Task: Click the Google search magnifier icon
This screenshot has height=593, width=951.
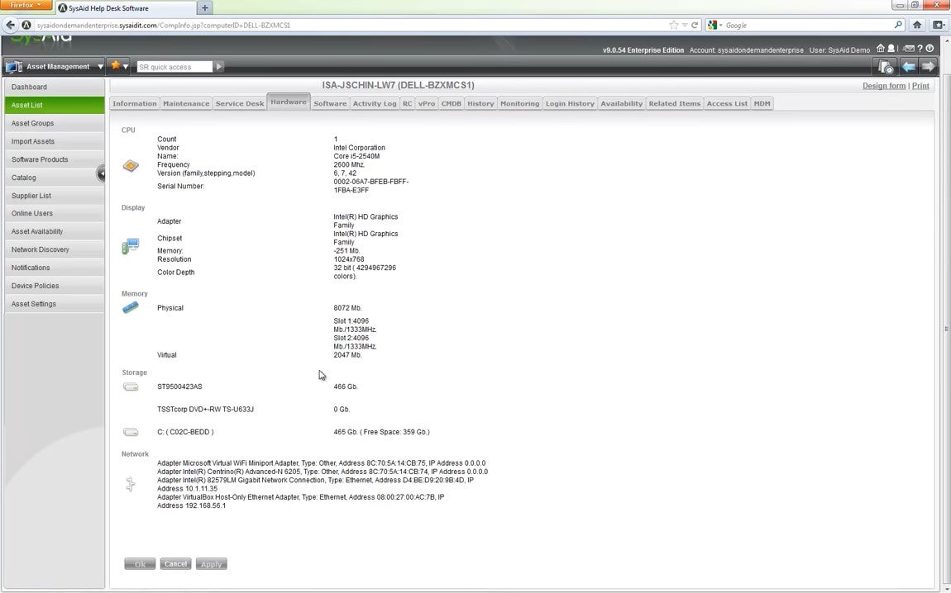Action: click(898, 25)
